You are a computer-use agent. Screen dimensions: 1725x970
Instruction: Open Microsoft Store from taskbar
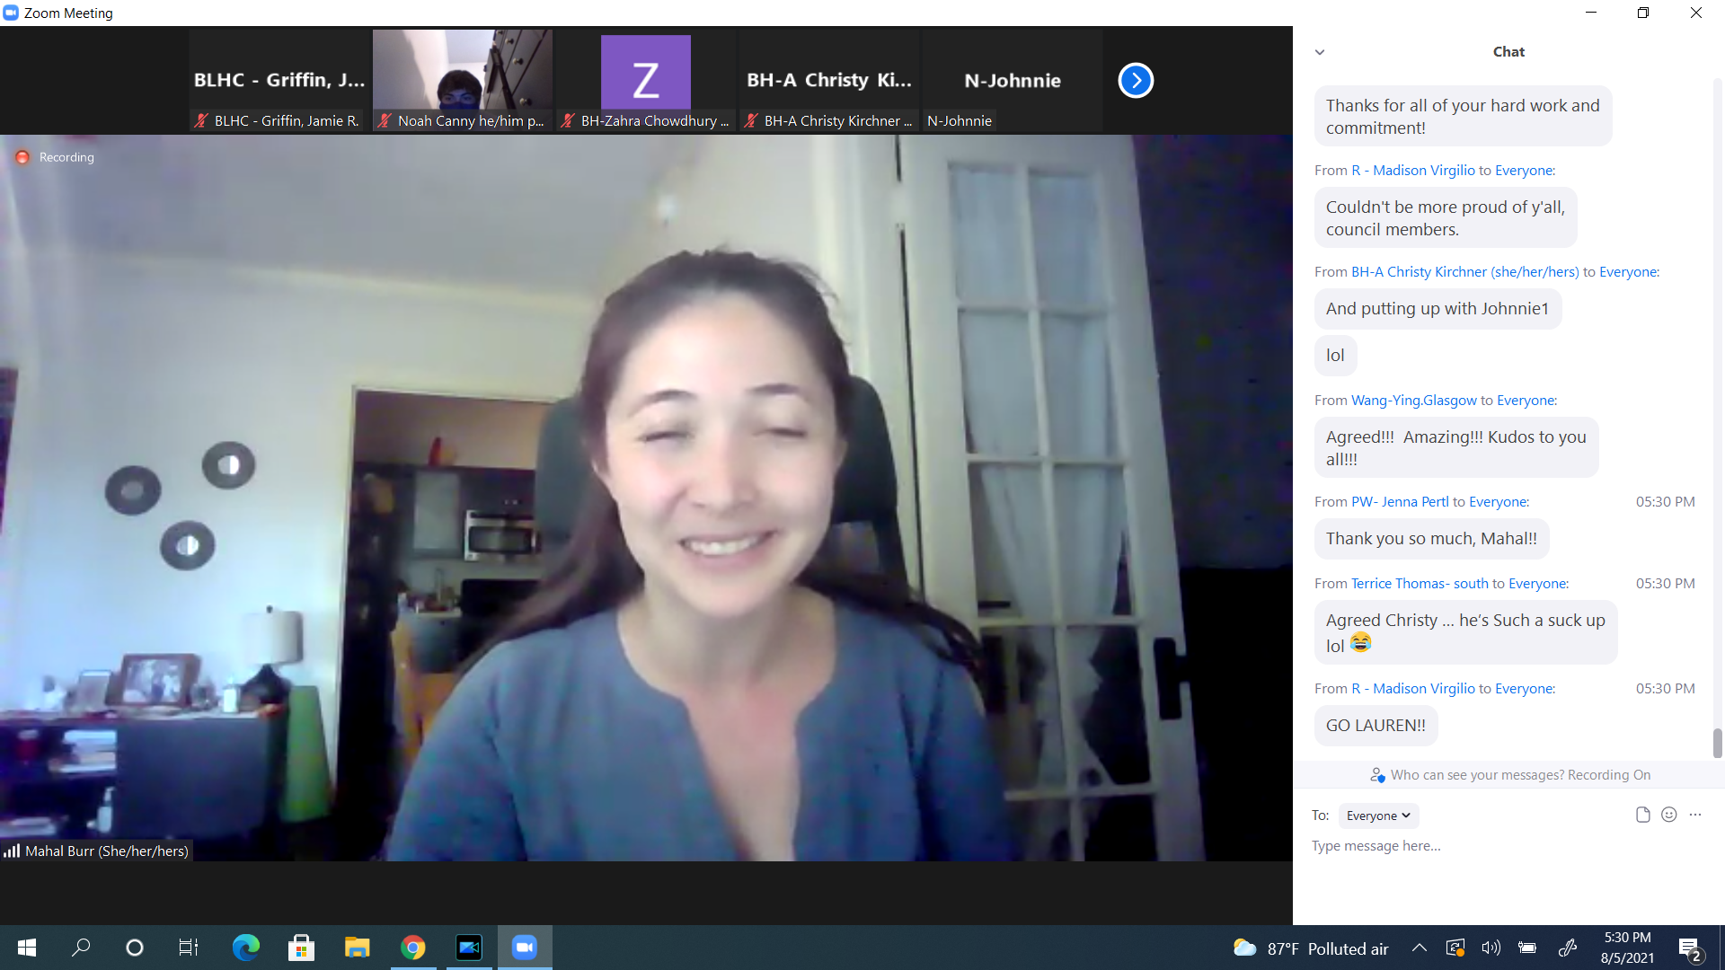point(301,948)
